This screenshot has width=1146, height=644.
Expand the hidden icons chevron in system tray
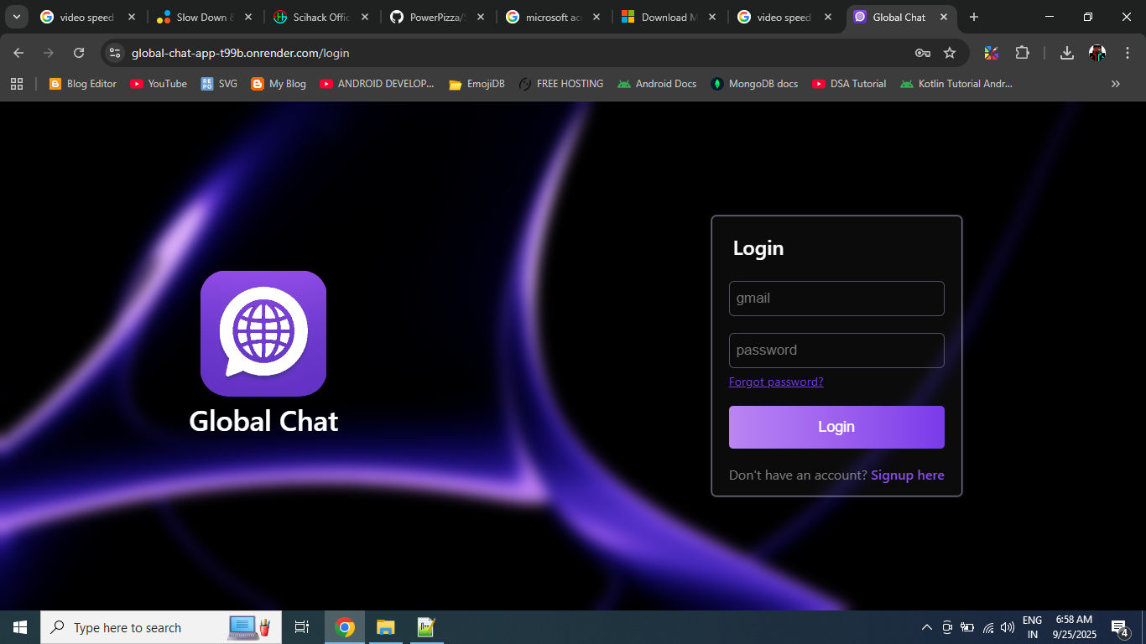[926, 626]
